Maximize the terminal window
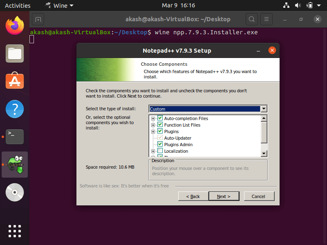327x245 pixels. click(301, 19)
